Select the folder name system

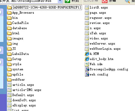click(18, 69)
